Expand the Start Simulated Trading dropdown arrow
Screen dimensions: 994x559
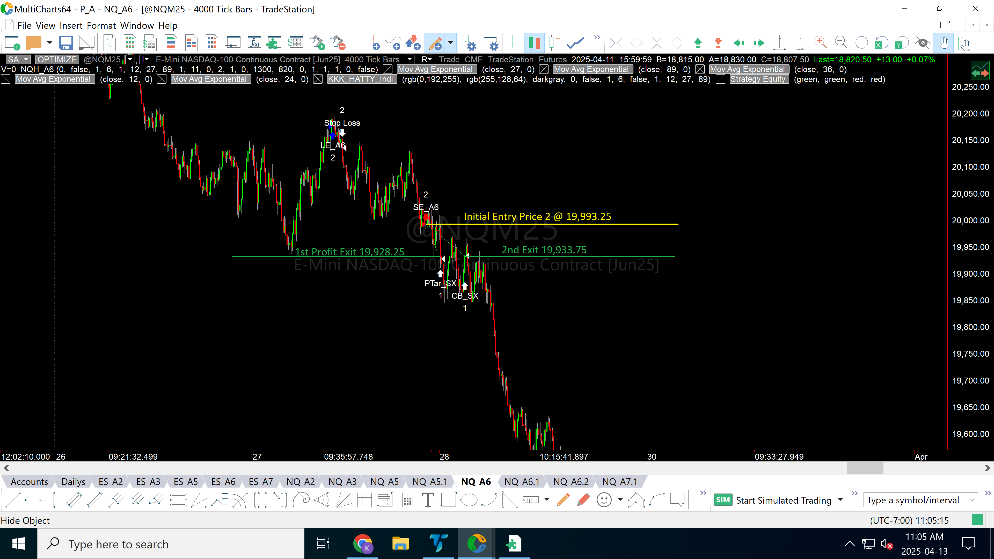[840, 500]
